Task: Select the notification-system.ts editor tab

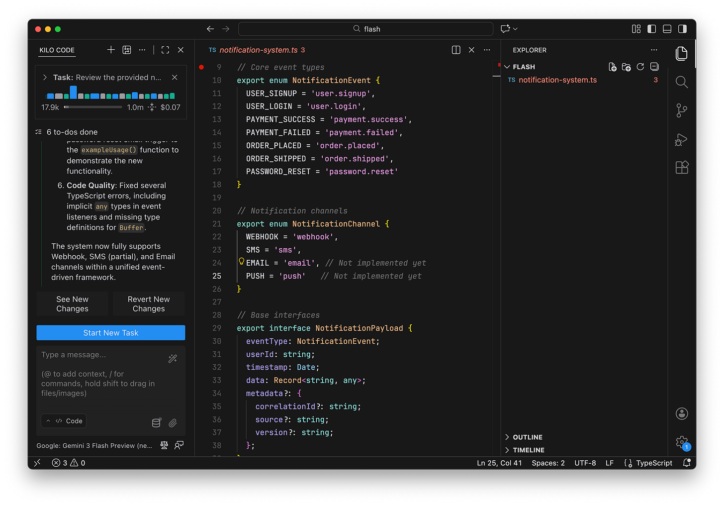Action: tap(257, 50)
